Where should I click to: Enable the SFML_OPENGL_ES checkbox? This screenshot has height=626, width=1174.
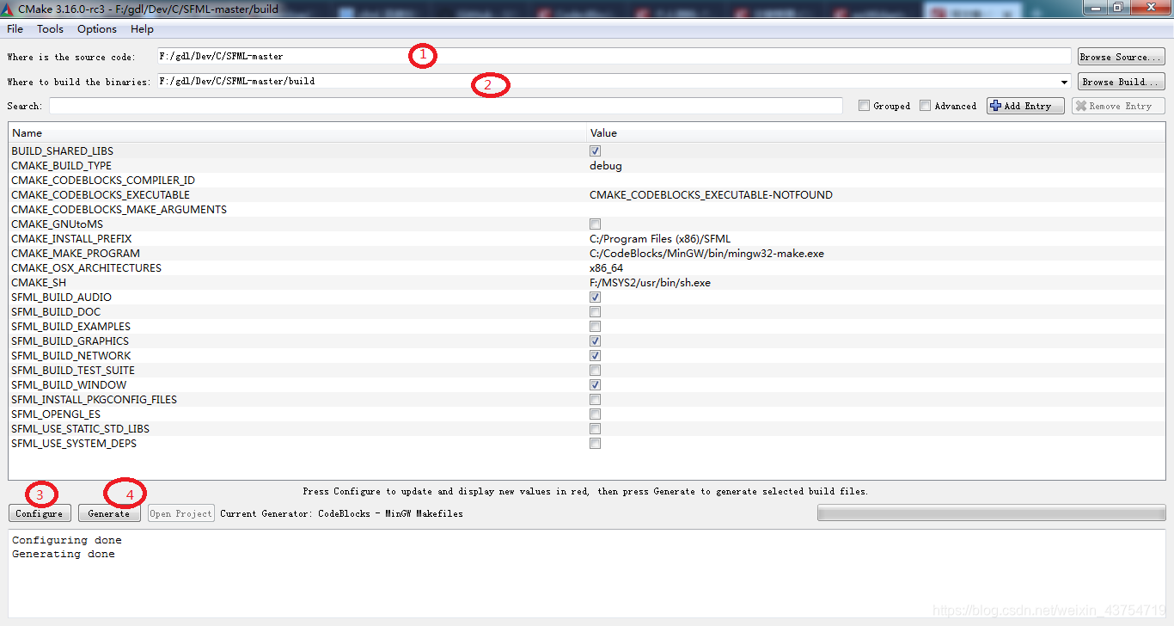(x=595, y=414)
